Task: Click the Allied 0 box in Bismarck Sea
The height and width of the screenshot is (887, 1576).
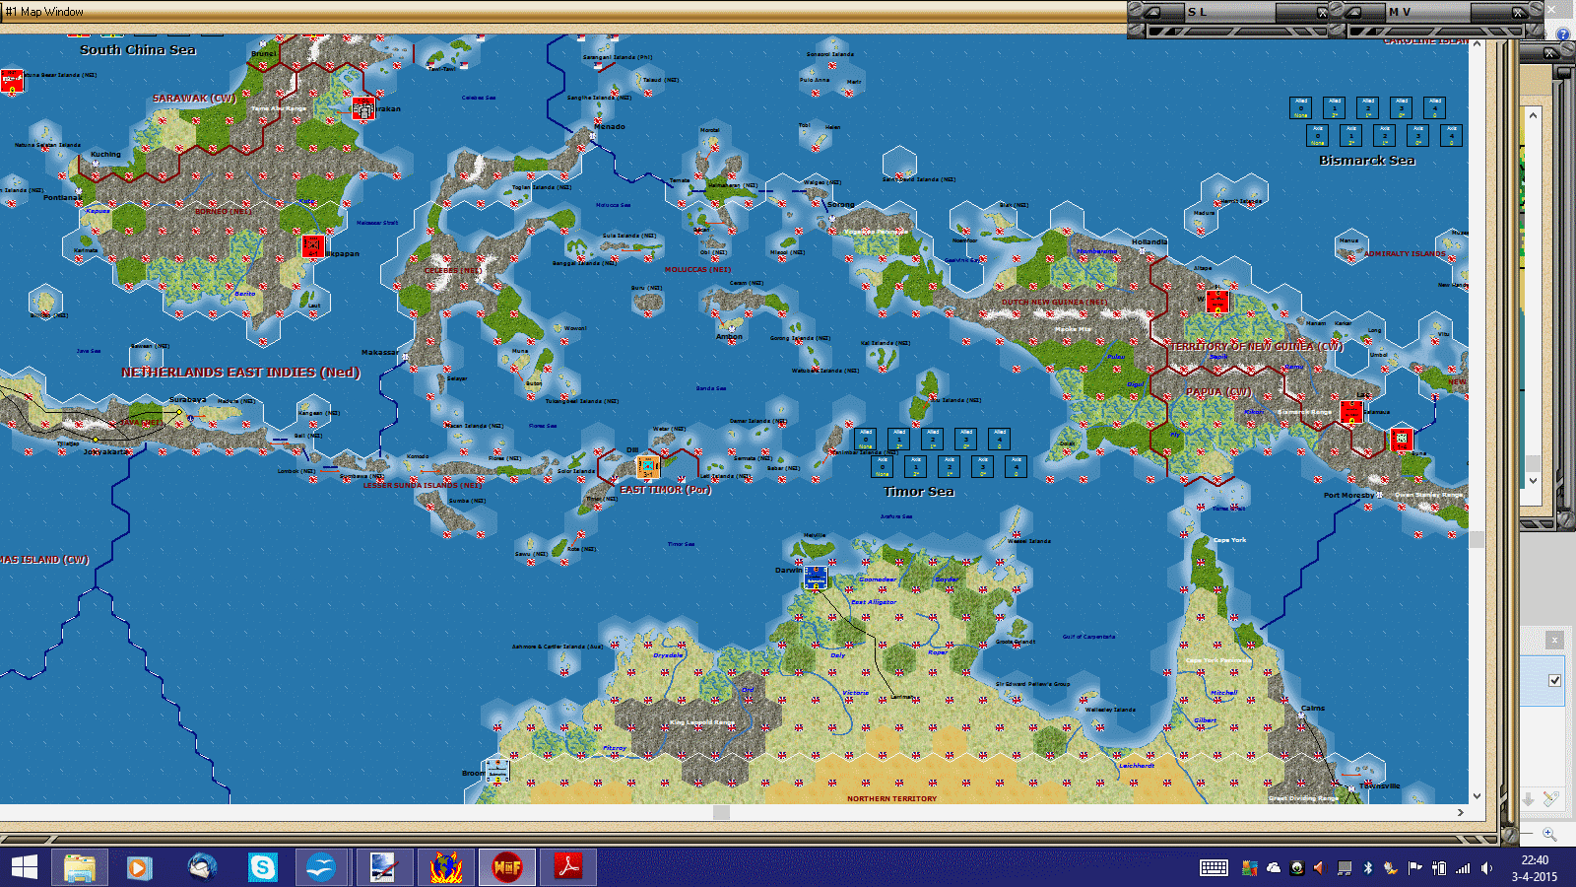Action: click(x=1301, y=107)
